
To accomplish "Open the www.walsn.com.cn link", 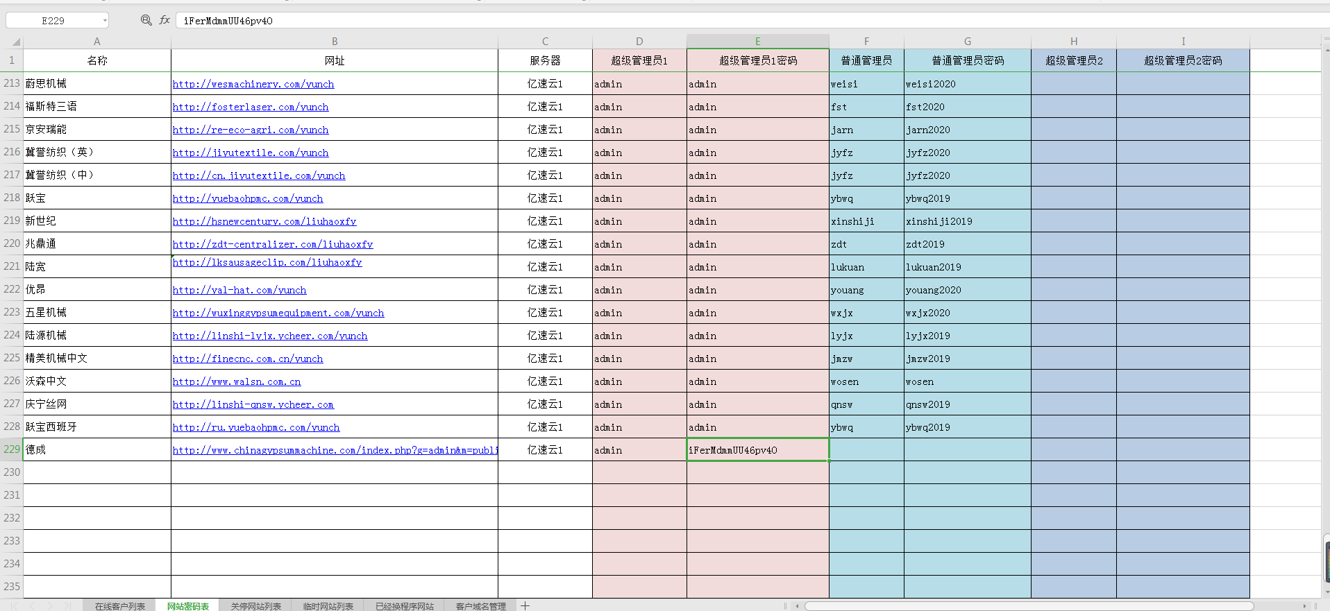I will [237, 381].
